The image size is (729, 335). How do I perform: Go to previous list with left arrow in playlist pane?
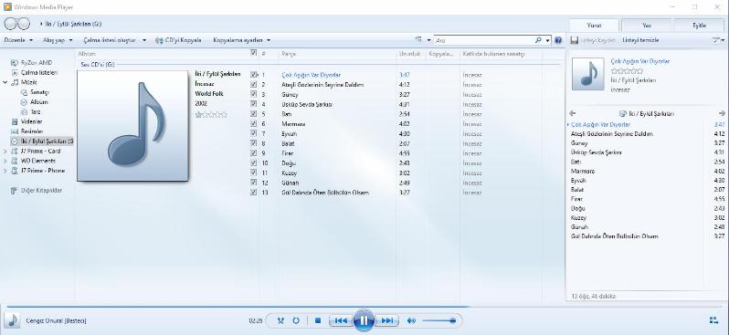pyautogui.click(x=572, y=113)
